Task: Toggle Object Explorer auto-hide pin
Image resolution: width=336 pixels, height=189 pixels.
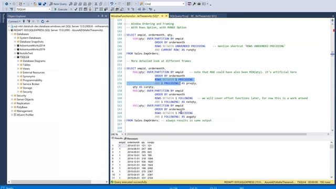Action: coord(102,16)
